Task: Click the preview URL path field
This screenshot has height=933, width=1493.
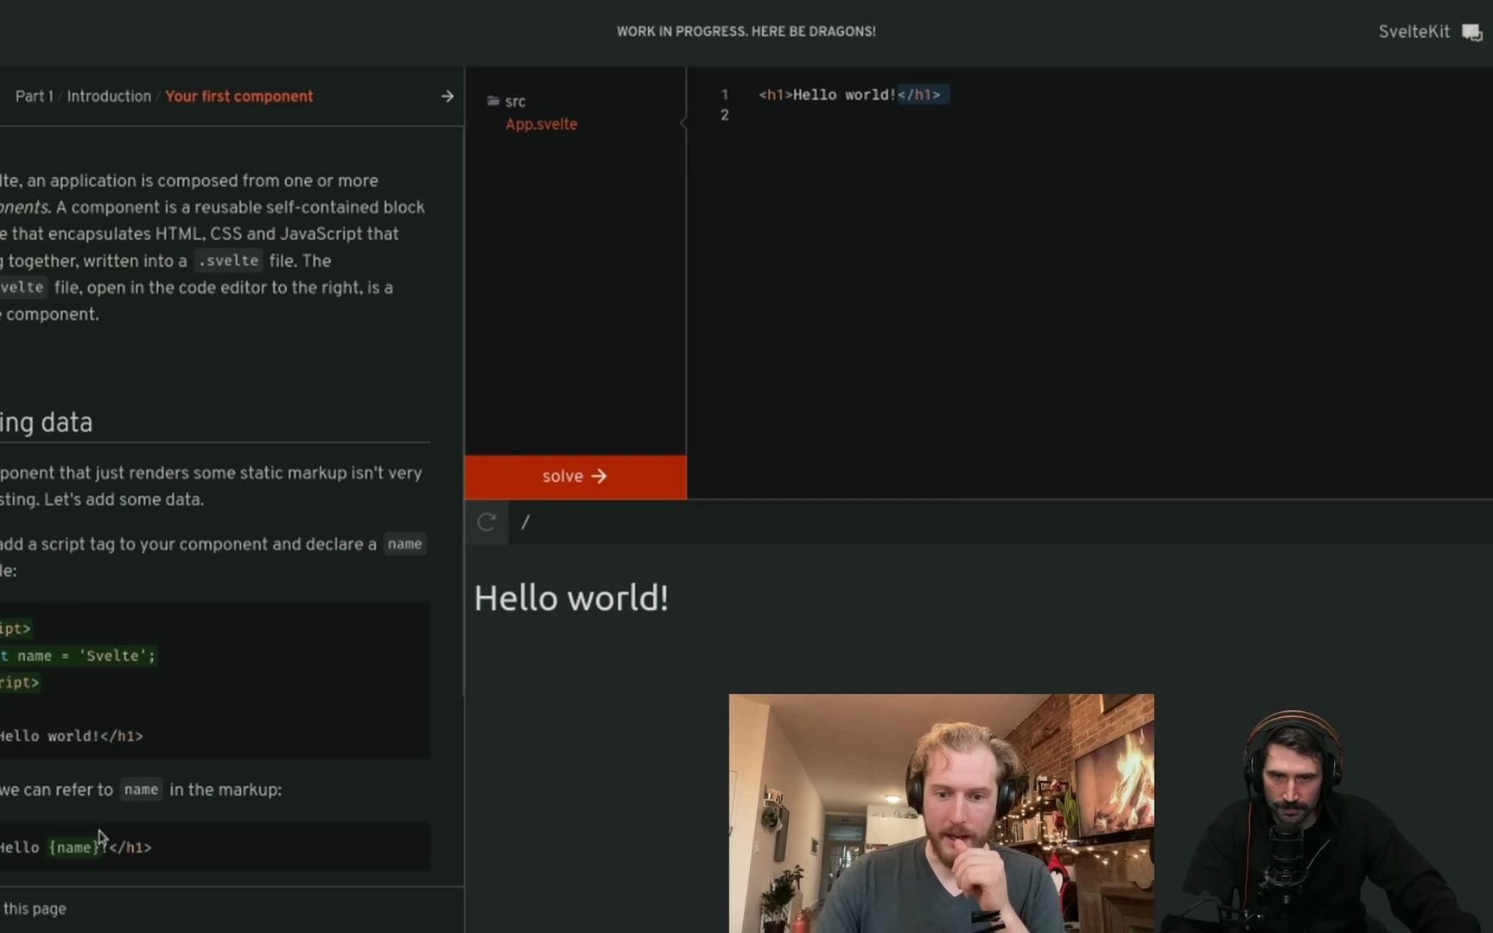Action: (x=1000, y=522)
